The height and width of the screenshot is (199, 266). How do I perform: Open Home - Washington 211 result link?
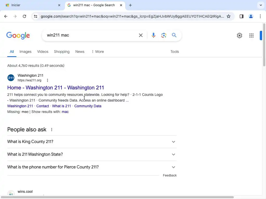coord(56,88)
